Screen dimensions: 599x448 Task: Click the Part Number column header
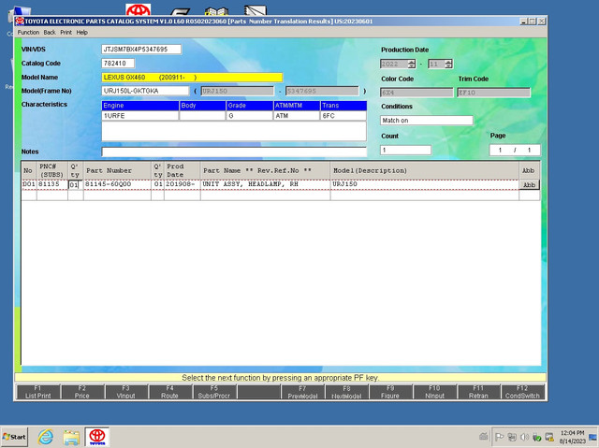pyautogui.click(x=117, y=170)
